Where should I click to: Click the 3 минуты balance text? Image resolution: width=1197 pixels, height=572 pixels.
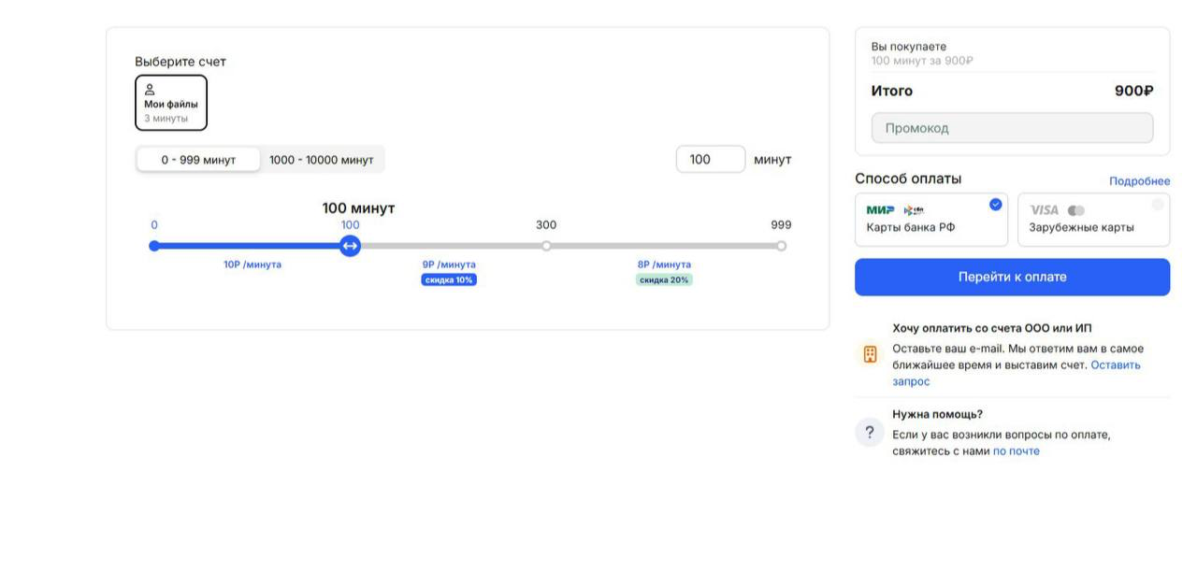[166, 119]
